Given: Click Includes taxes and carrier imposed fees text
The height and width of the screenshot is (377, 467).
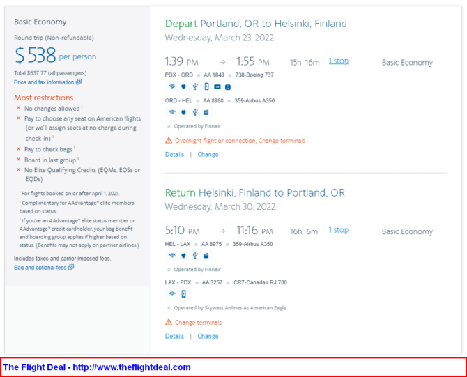Looking at the screenshot, I should [x=63, y=259].
